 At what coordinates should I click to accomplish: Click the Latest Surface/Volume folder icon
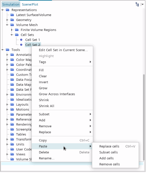[x=12, y=15]
